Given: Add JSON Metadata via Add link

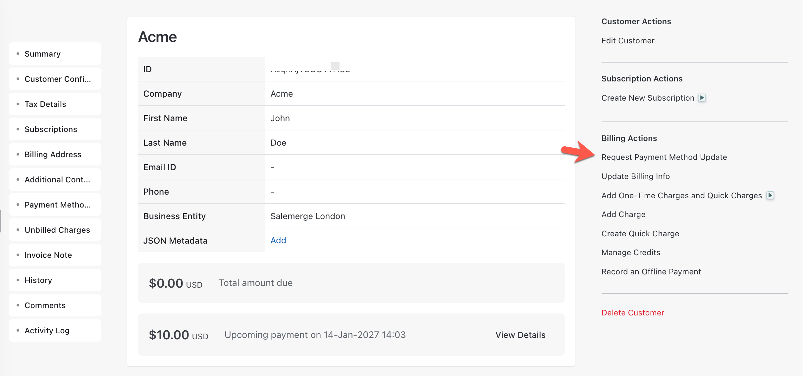Looking at the screenshot, I should pyautogui.click(x=278, y=240).
